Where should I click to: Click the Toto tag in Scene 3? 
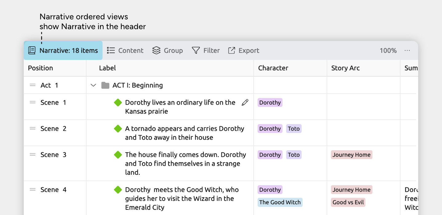point(294,155)
